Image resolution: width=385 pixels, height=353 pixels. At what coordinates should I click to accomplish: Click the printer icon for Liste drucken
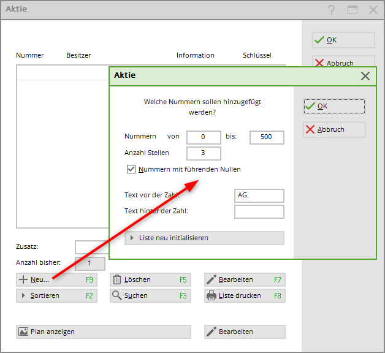[x=212, y=296]
